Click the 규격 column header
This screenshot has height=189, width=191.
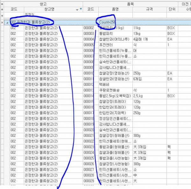point(149,10)
